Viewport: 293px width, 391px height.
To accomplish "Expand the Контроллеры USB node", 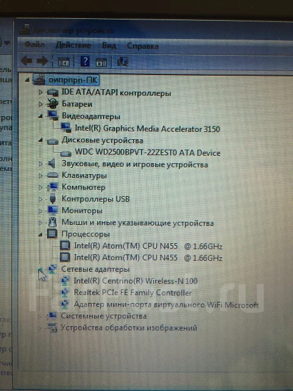I will 40,199.
